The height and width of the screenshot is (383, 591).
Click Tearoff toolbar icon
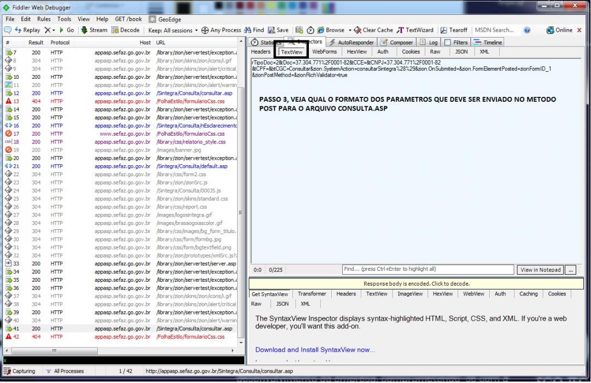coord(444,30)
